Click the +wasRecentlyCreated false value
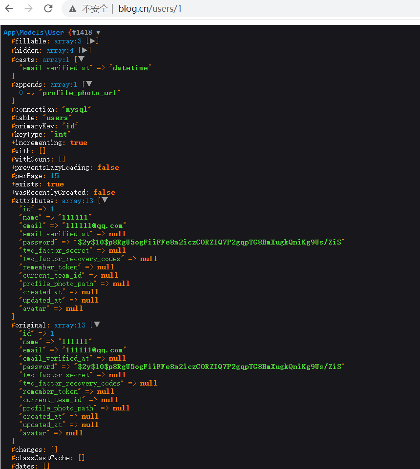The width and height of the screenshot is (420, 469). tap(104, 192)
